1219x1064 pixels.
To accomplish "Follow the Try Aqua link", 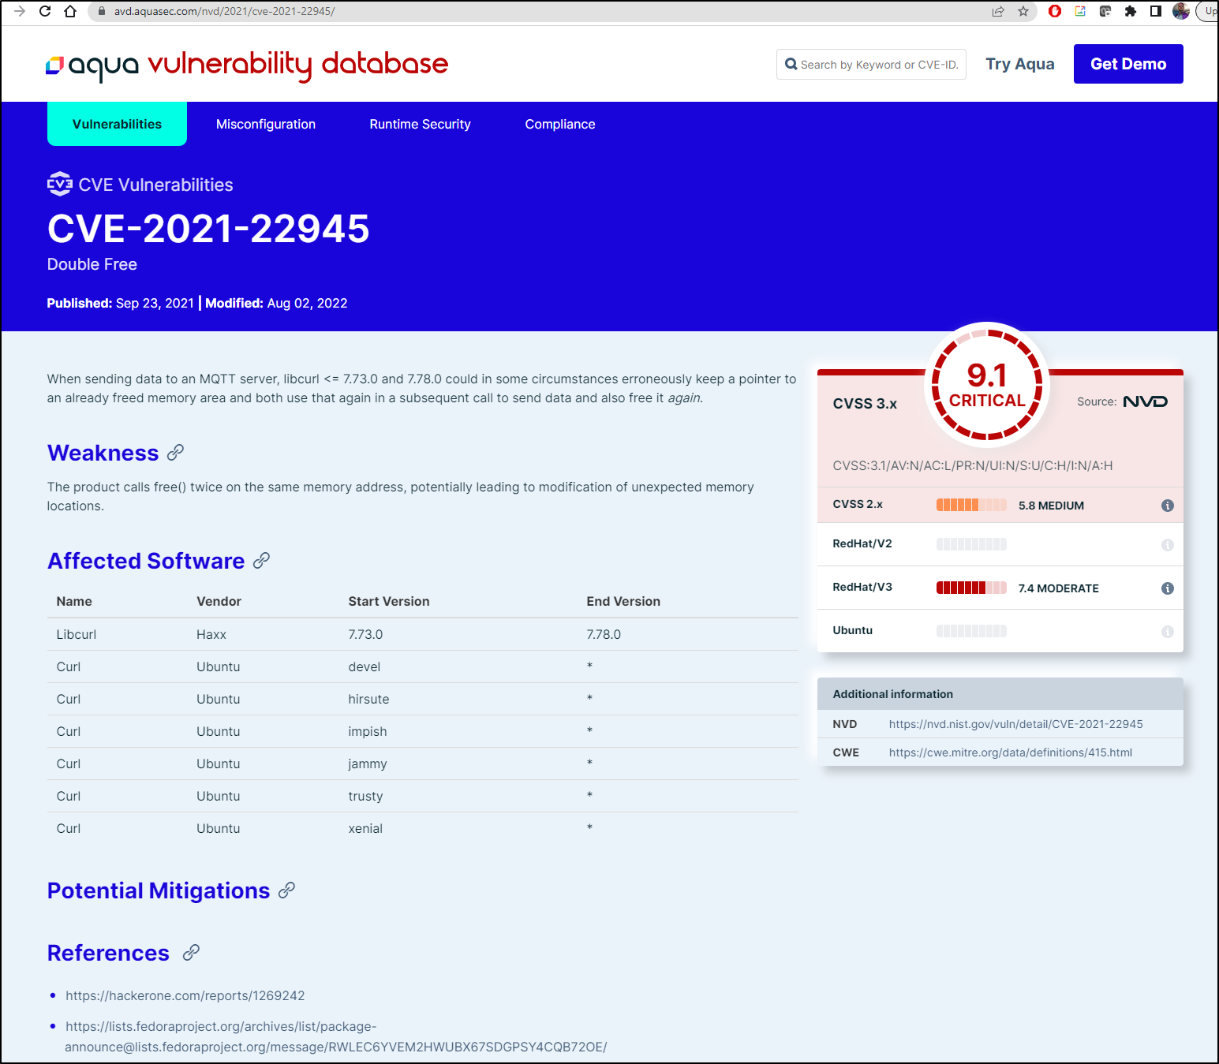I will click(x=1020, y=64).
